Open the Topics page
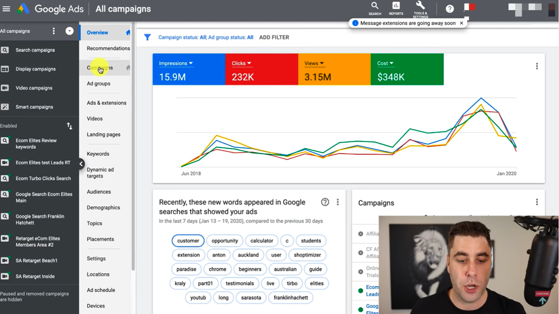This screenshot has height=314, width=559. pos(95,224)
